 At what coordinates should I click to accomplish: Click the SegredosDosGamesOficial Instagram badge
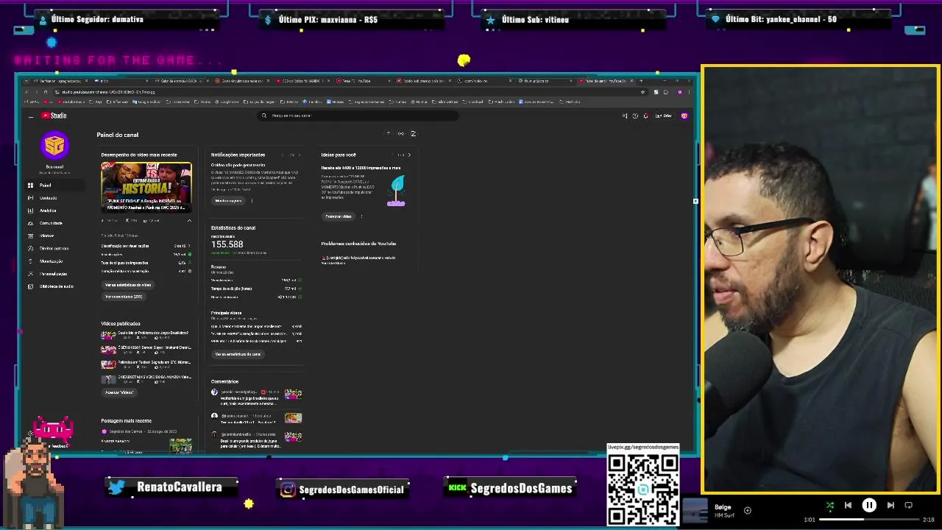343,490
